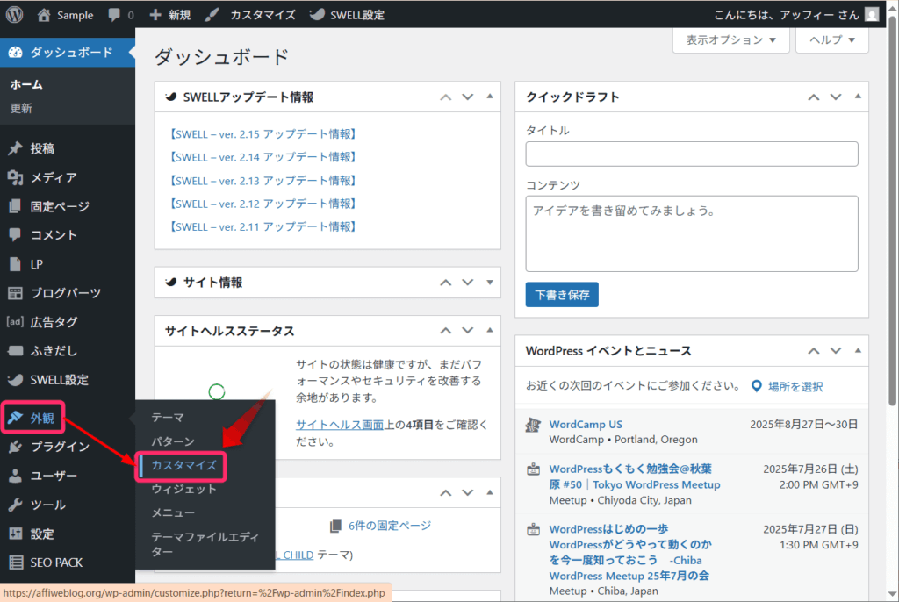Click the ホーム item under ダッシュボード
This screenshot has height=602, width=899.
click(26, 84)
